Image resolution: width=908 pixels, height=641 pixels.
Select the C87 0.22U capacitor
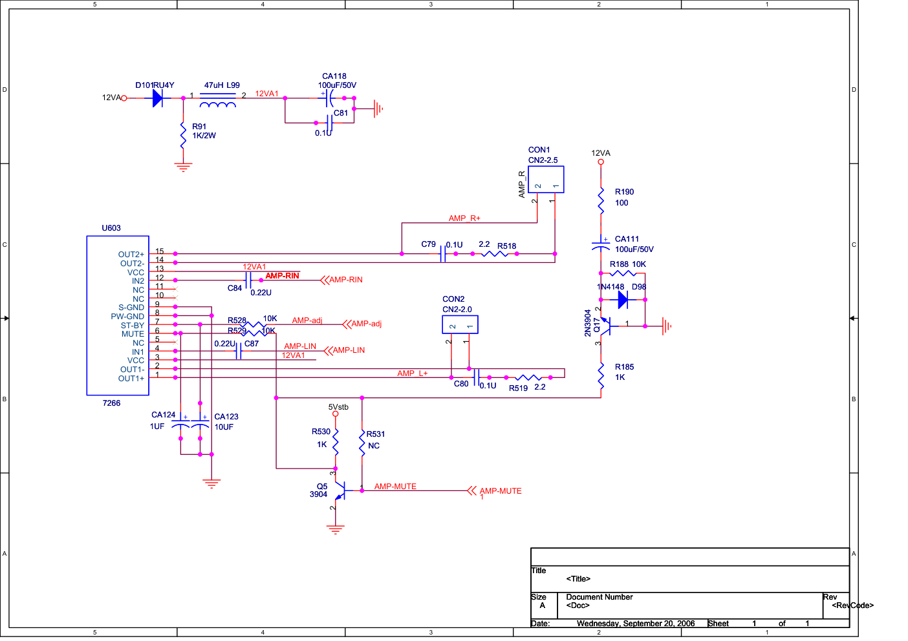pos(239,351)
